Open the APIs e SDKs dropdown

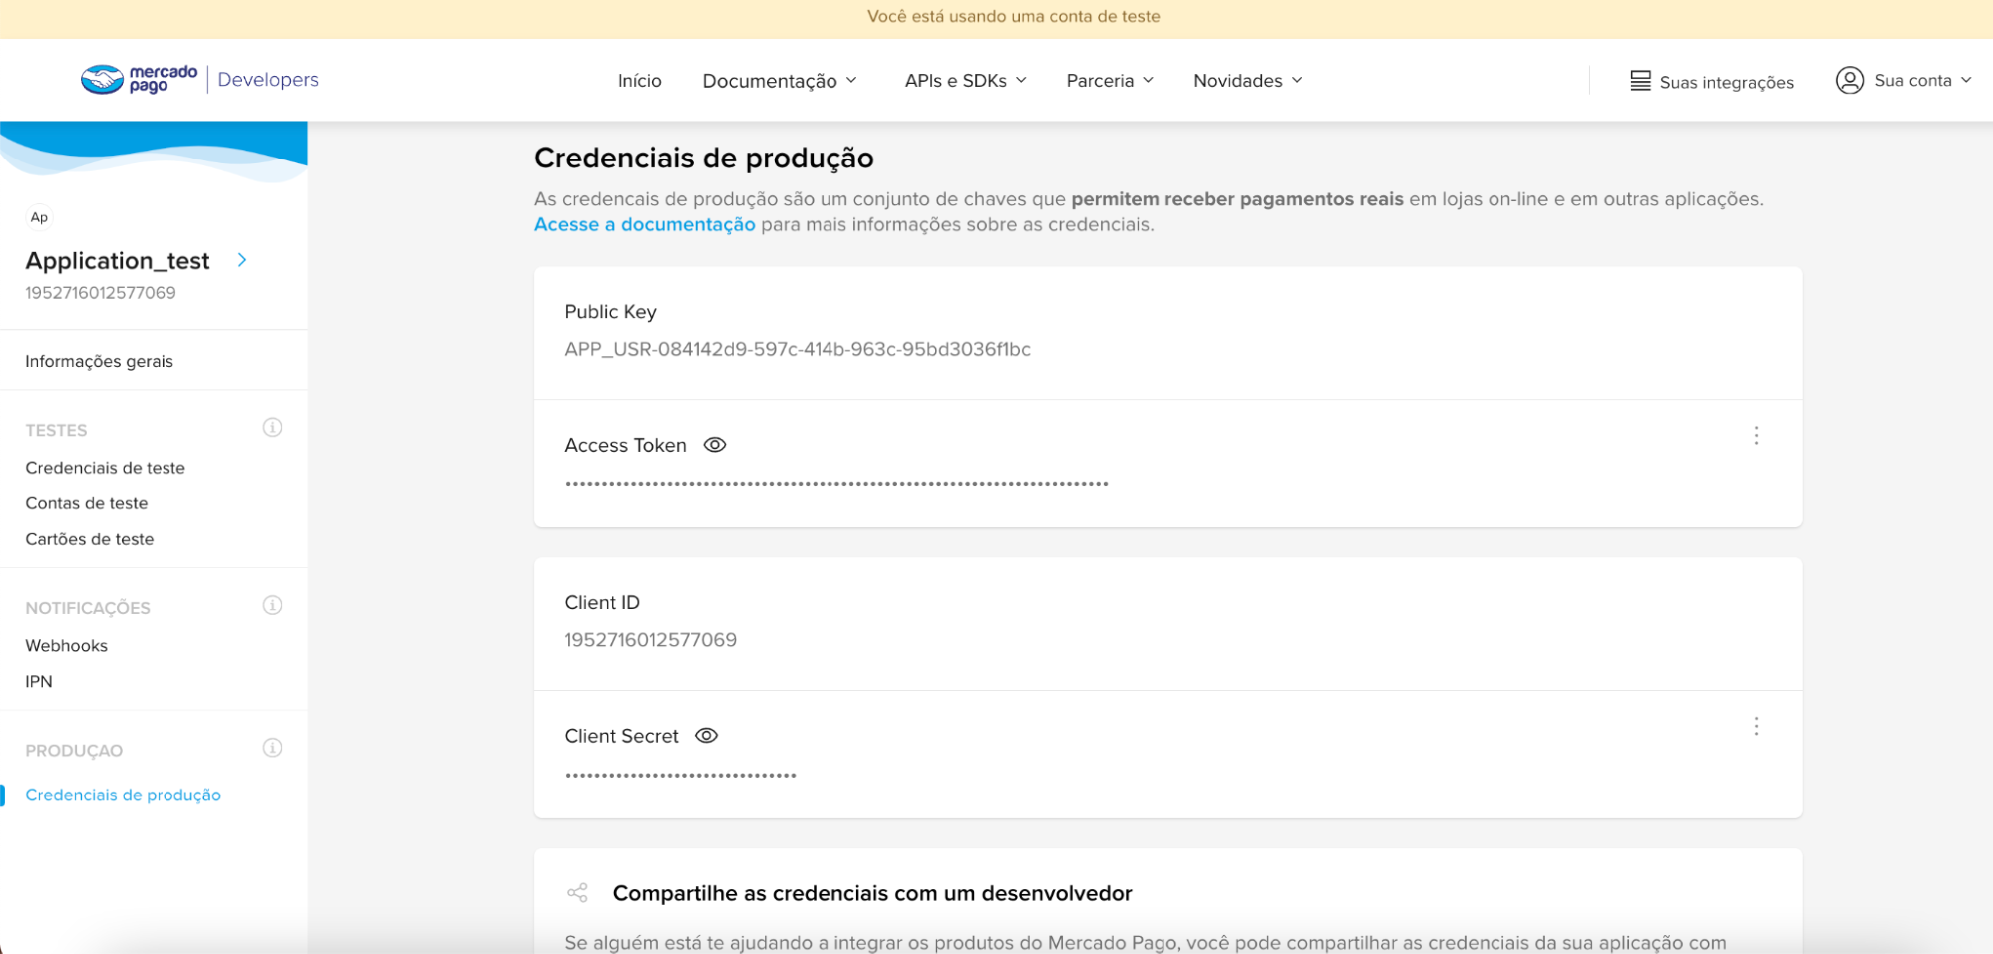coord(965,81)
